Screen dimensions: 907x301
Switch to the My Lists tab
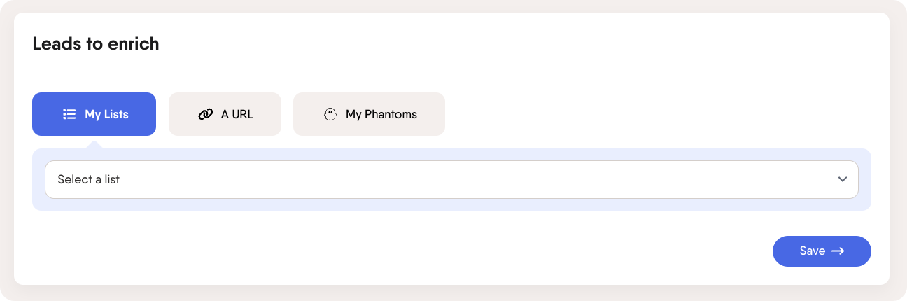[x=94, y=114]
